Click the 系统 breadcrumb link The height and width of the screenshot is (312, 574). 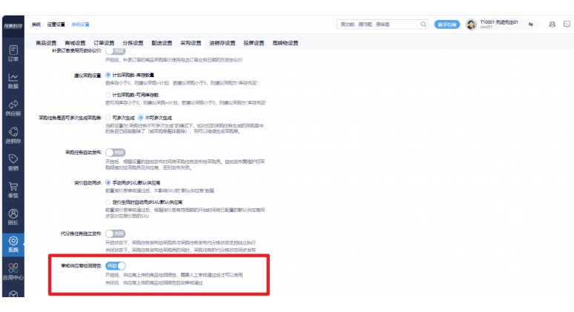[x=36, y=24]
